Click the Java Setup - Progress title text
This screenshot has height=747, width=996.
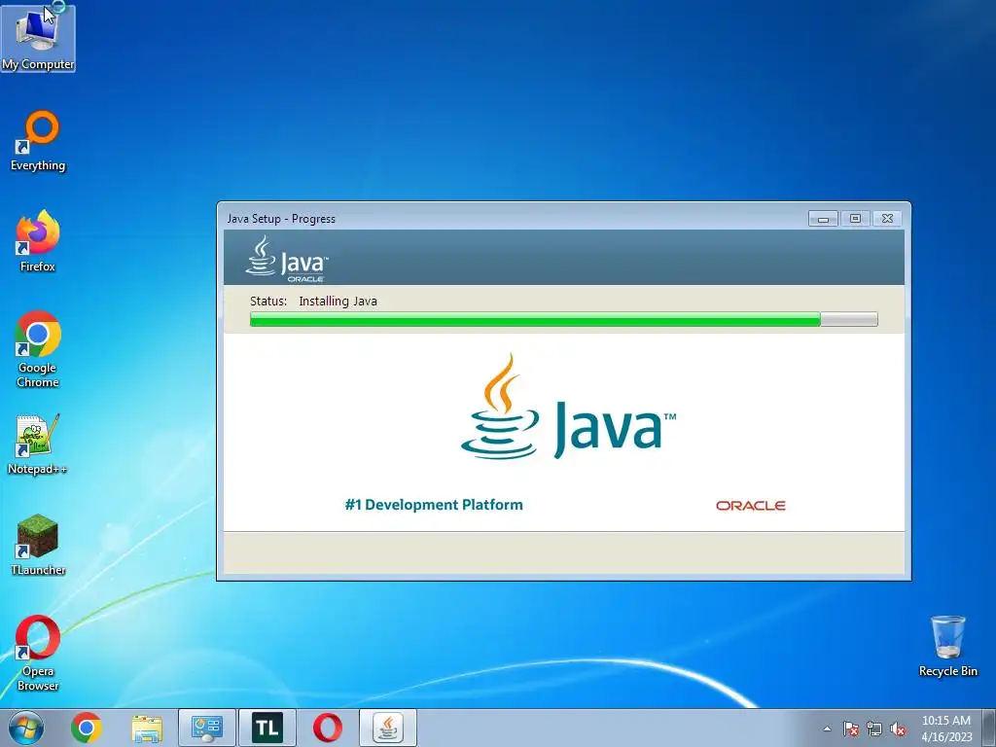tap(281, 219)
